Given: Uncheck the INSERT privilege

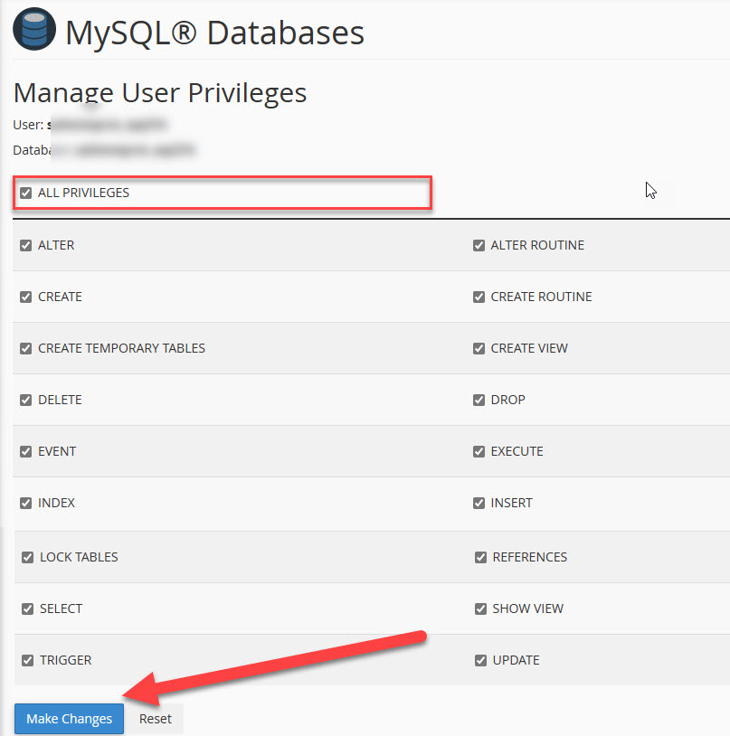Looking at the screenshot, I should pos(479,503).
